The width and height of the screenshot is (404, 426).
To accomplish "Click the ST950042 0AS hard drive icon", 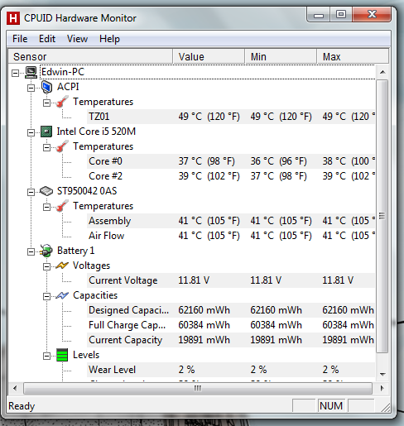I will pos(46,191).
